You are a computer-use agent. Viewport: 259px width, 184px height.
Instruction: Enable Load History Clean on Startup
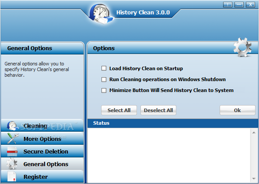click(104, 68)
